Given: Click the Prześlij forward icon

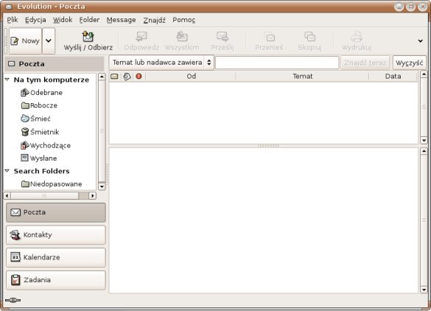Looking at the screenshot, I should [x=222, y=36].
